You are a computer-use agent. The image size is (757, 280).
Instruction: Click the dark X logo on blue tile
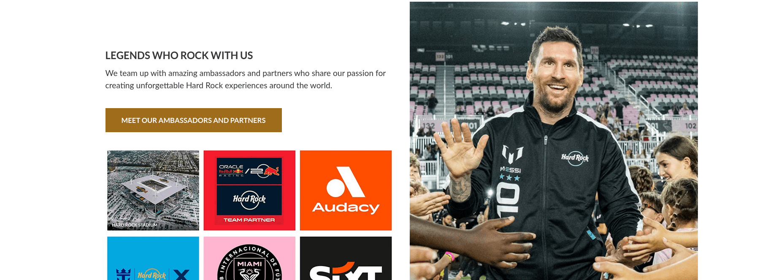coord(181,275)
